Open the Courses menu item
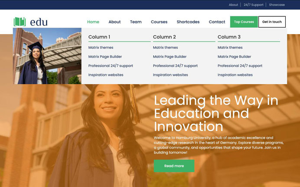Viewport: 300px width, 187px height. [159, 22]
